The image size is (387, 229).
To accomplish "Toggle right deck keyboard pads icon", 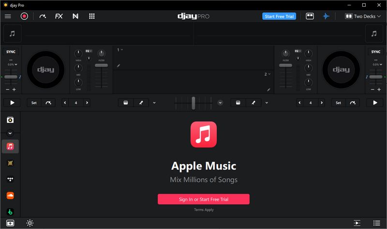I will (x=238, y=103).
